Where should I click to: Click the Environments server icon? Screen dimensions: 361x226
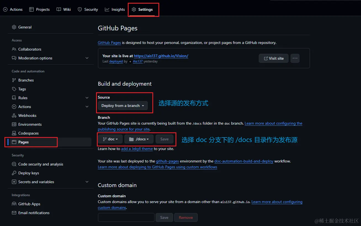point(14,124)
